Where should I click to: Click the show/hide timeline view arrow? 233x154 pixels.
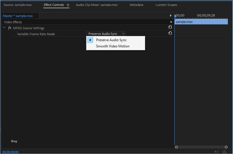pos(171,16)
